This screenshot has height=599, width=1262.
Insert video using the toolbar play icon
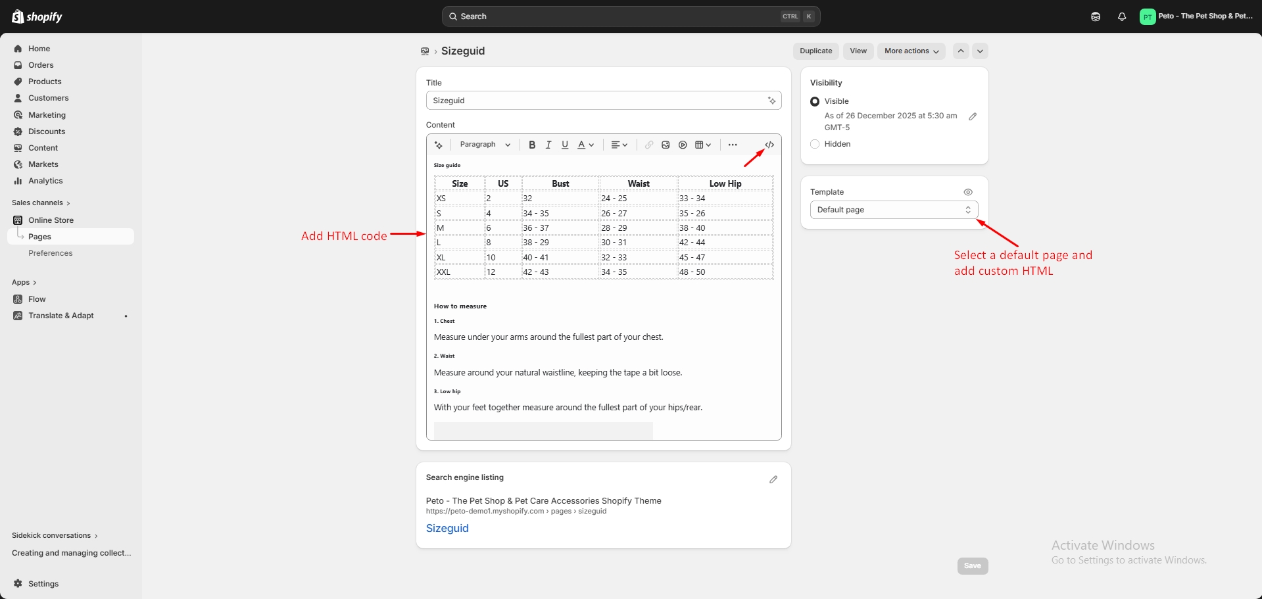coord(683,145)
